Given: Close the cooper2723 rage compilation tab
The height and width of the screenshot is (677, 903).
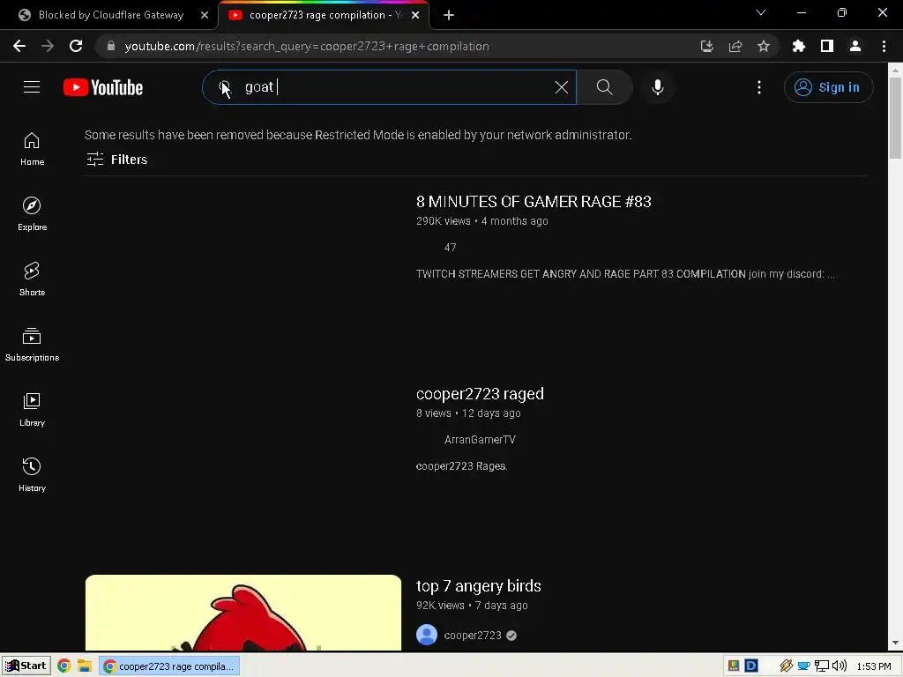Looking at the screenshot, I should tap(415, 15).
